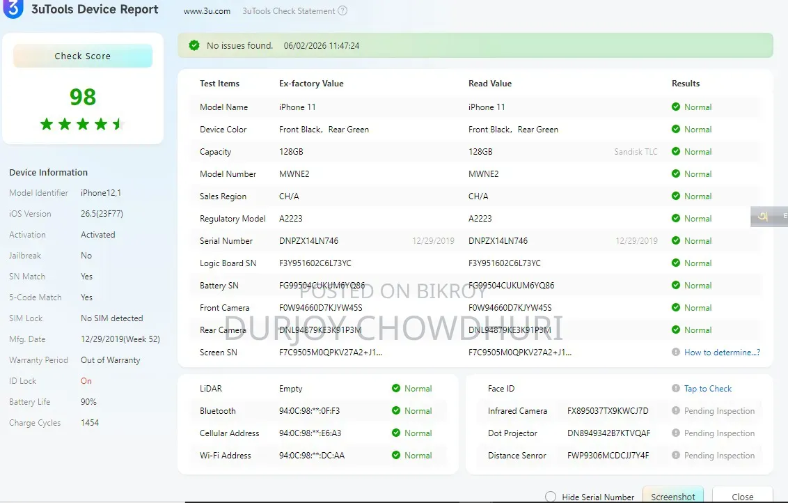
Task: Click the Normal check icon for Bluetooth
Action: [x=396, y=410]
